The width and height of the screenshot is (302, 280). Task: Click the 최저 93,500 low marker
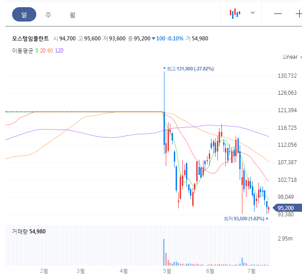(x=246, y=219)
